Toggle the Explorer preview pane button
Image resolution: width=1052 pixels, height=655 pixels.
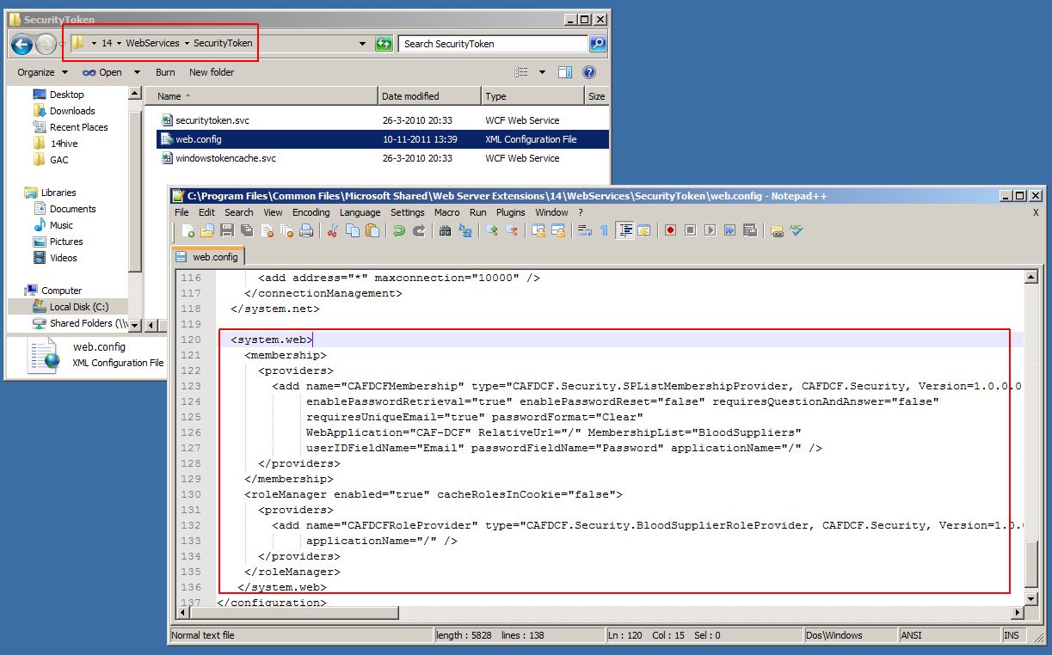[x=565, y=72]
